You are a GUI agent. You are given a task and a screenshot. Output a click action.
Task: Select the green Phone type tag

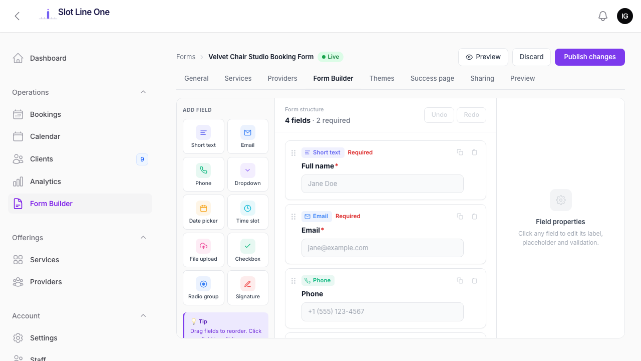tap(317, 280)
